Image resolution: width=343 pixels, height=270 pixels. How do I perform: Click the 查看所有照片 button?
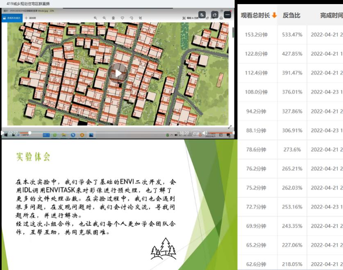click(12, 18)
